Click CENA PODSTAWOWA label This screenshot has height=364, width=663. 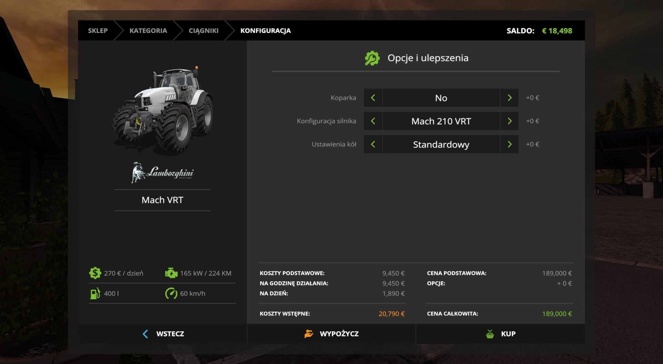457,273
